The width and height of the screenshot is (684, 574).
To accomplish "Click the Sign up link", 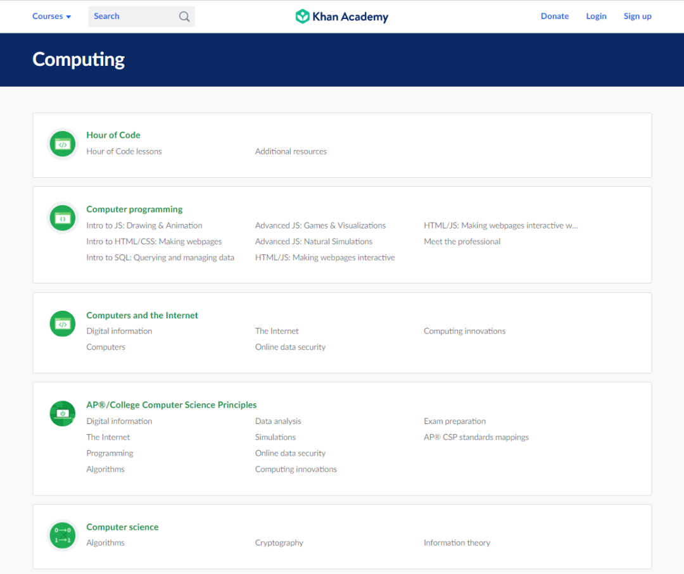I will pos(637,16).
